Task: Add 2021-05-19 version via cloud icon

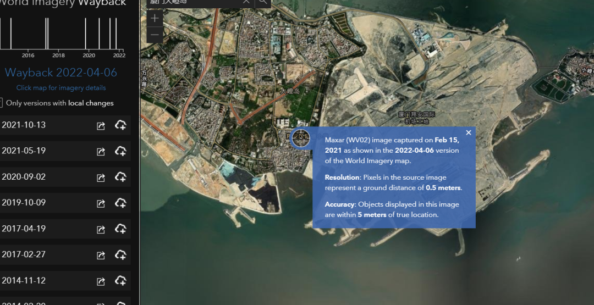Action: pyautogui.click(x=120, y=151)
